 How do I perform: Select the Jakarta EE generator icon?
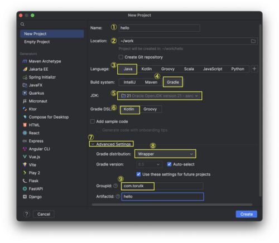tap(25, 69)
